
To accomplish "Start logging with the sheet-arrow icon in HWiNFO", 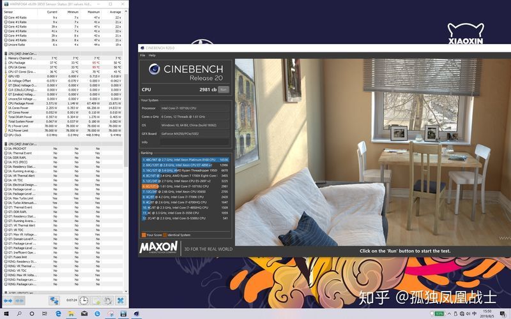I will point(96,300).
